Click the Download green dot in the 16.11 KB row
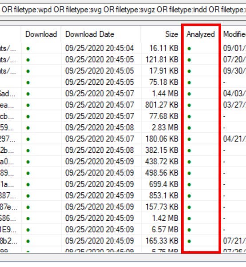 [28, 49]
